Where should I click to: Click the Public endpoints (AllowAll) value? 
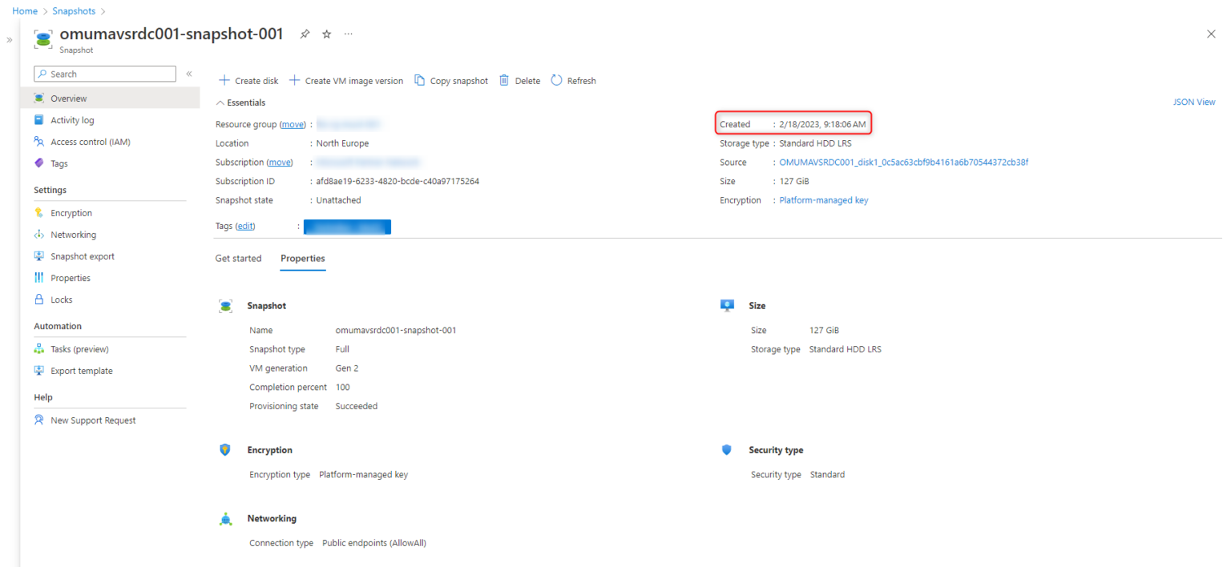(374, 543)
